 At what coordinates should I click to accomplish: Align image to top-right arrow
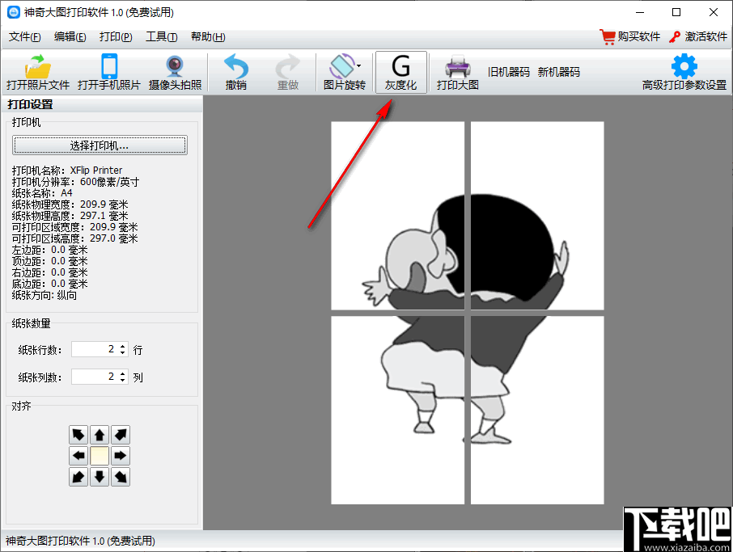[x=121, y=435]
